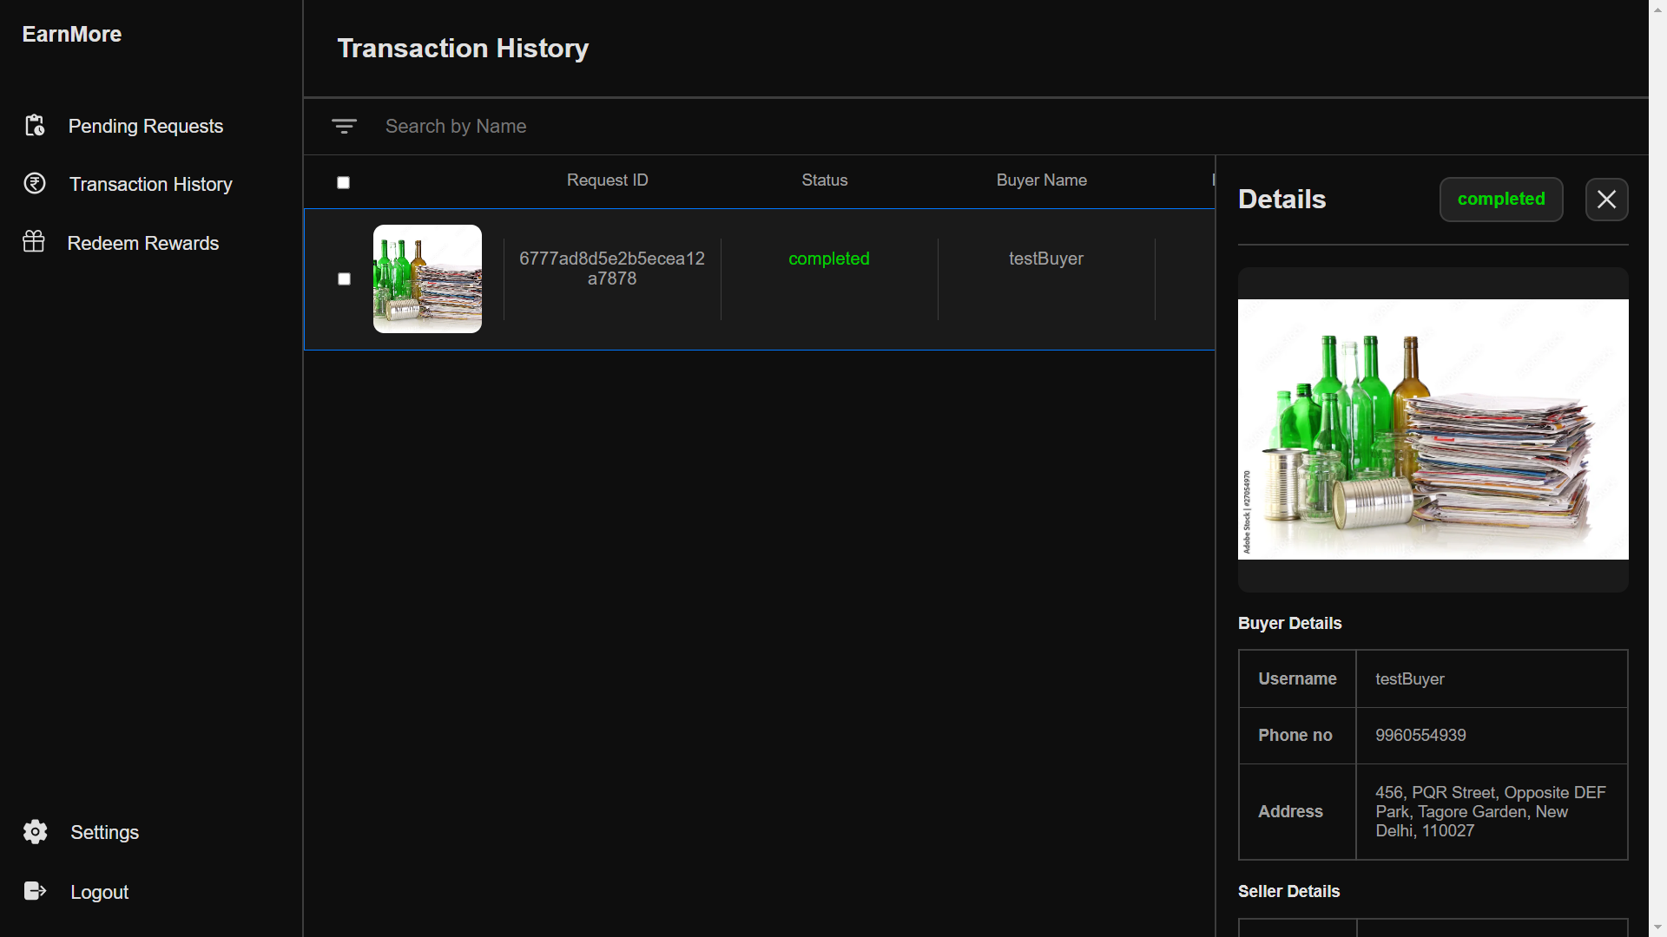1667x937 pixels.
Task: Open Settings from the sidebar
Action: [x=104, y=833]
